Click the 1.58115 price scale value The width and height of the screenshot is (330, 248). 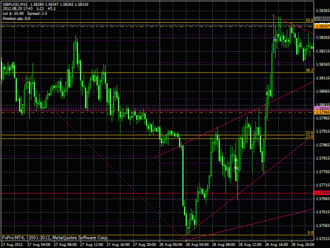tap(323, 78)
